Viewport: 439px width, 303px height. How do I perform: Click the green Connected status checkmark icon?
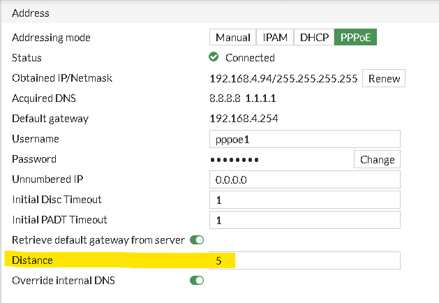[214, 57]
